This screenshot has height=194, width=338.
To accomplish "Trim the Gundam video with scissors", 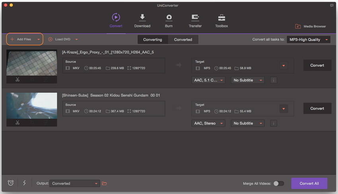I will point(17,123).
